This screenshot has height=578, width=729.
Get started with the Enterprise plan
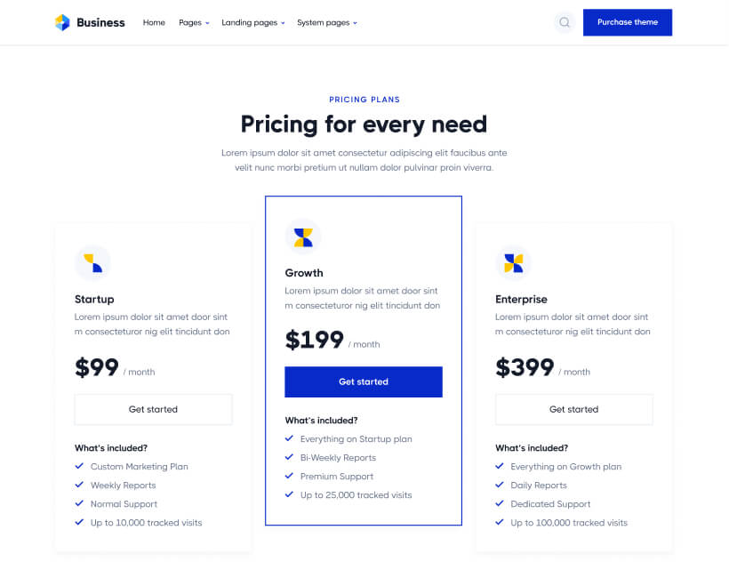[573, 409]
